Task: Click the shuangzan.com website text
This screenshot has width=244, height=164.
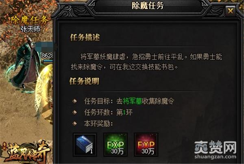Action: pos(216,157)
